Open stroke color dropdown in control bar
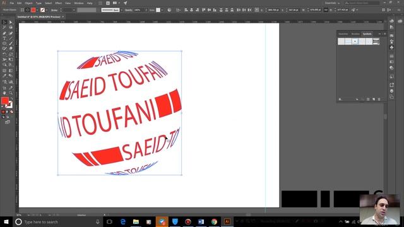This screenshot has height=227, width=404. pos(47,10)
